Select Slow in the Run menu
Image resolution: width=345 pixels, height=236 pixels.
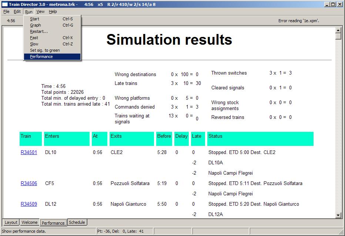point(34,44)
